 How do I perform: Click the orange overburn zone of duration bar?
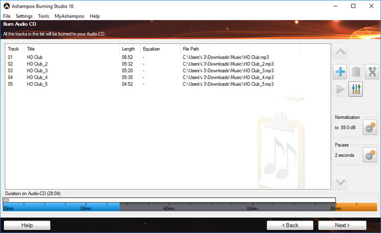357,207
